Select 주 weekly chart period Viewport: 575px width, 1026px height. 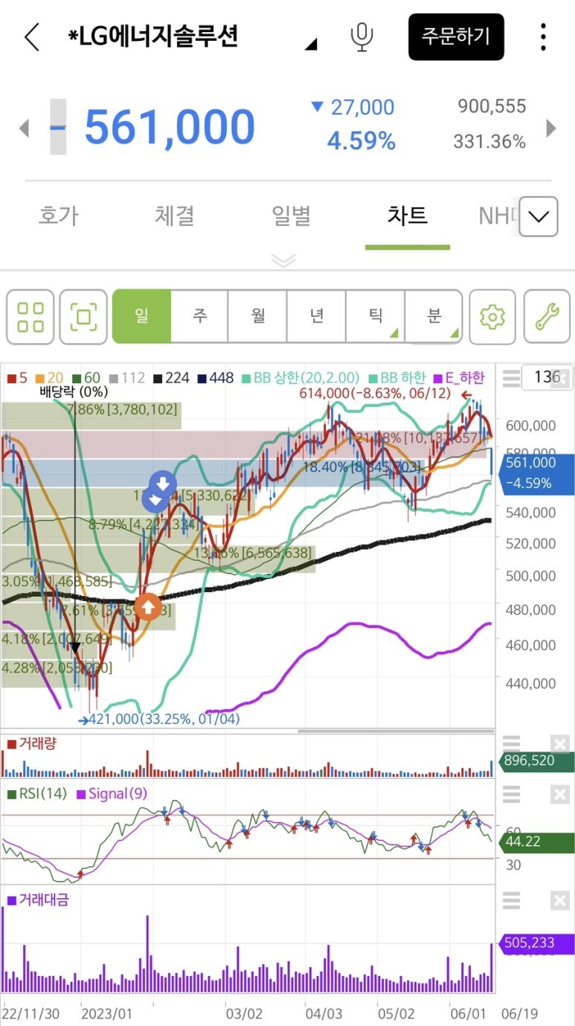click(199, 316)
